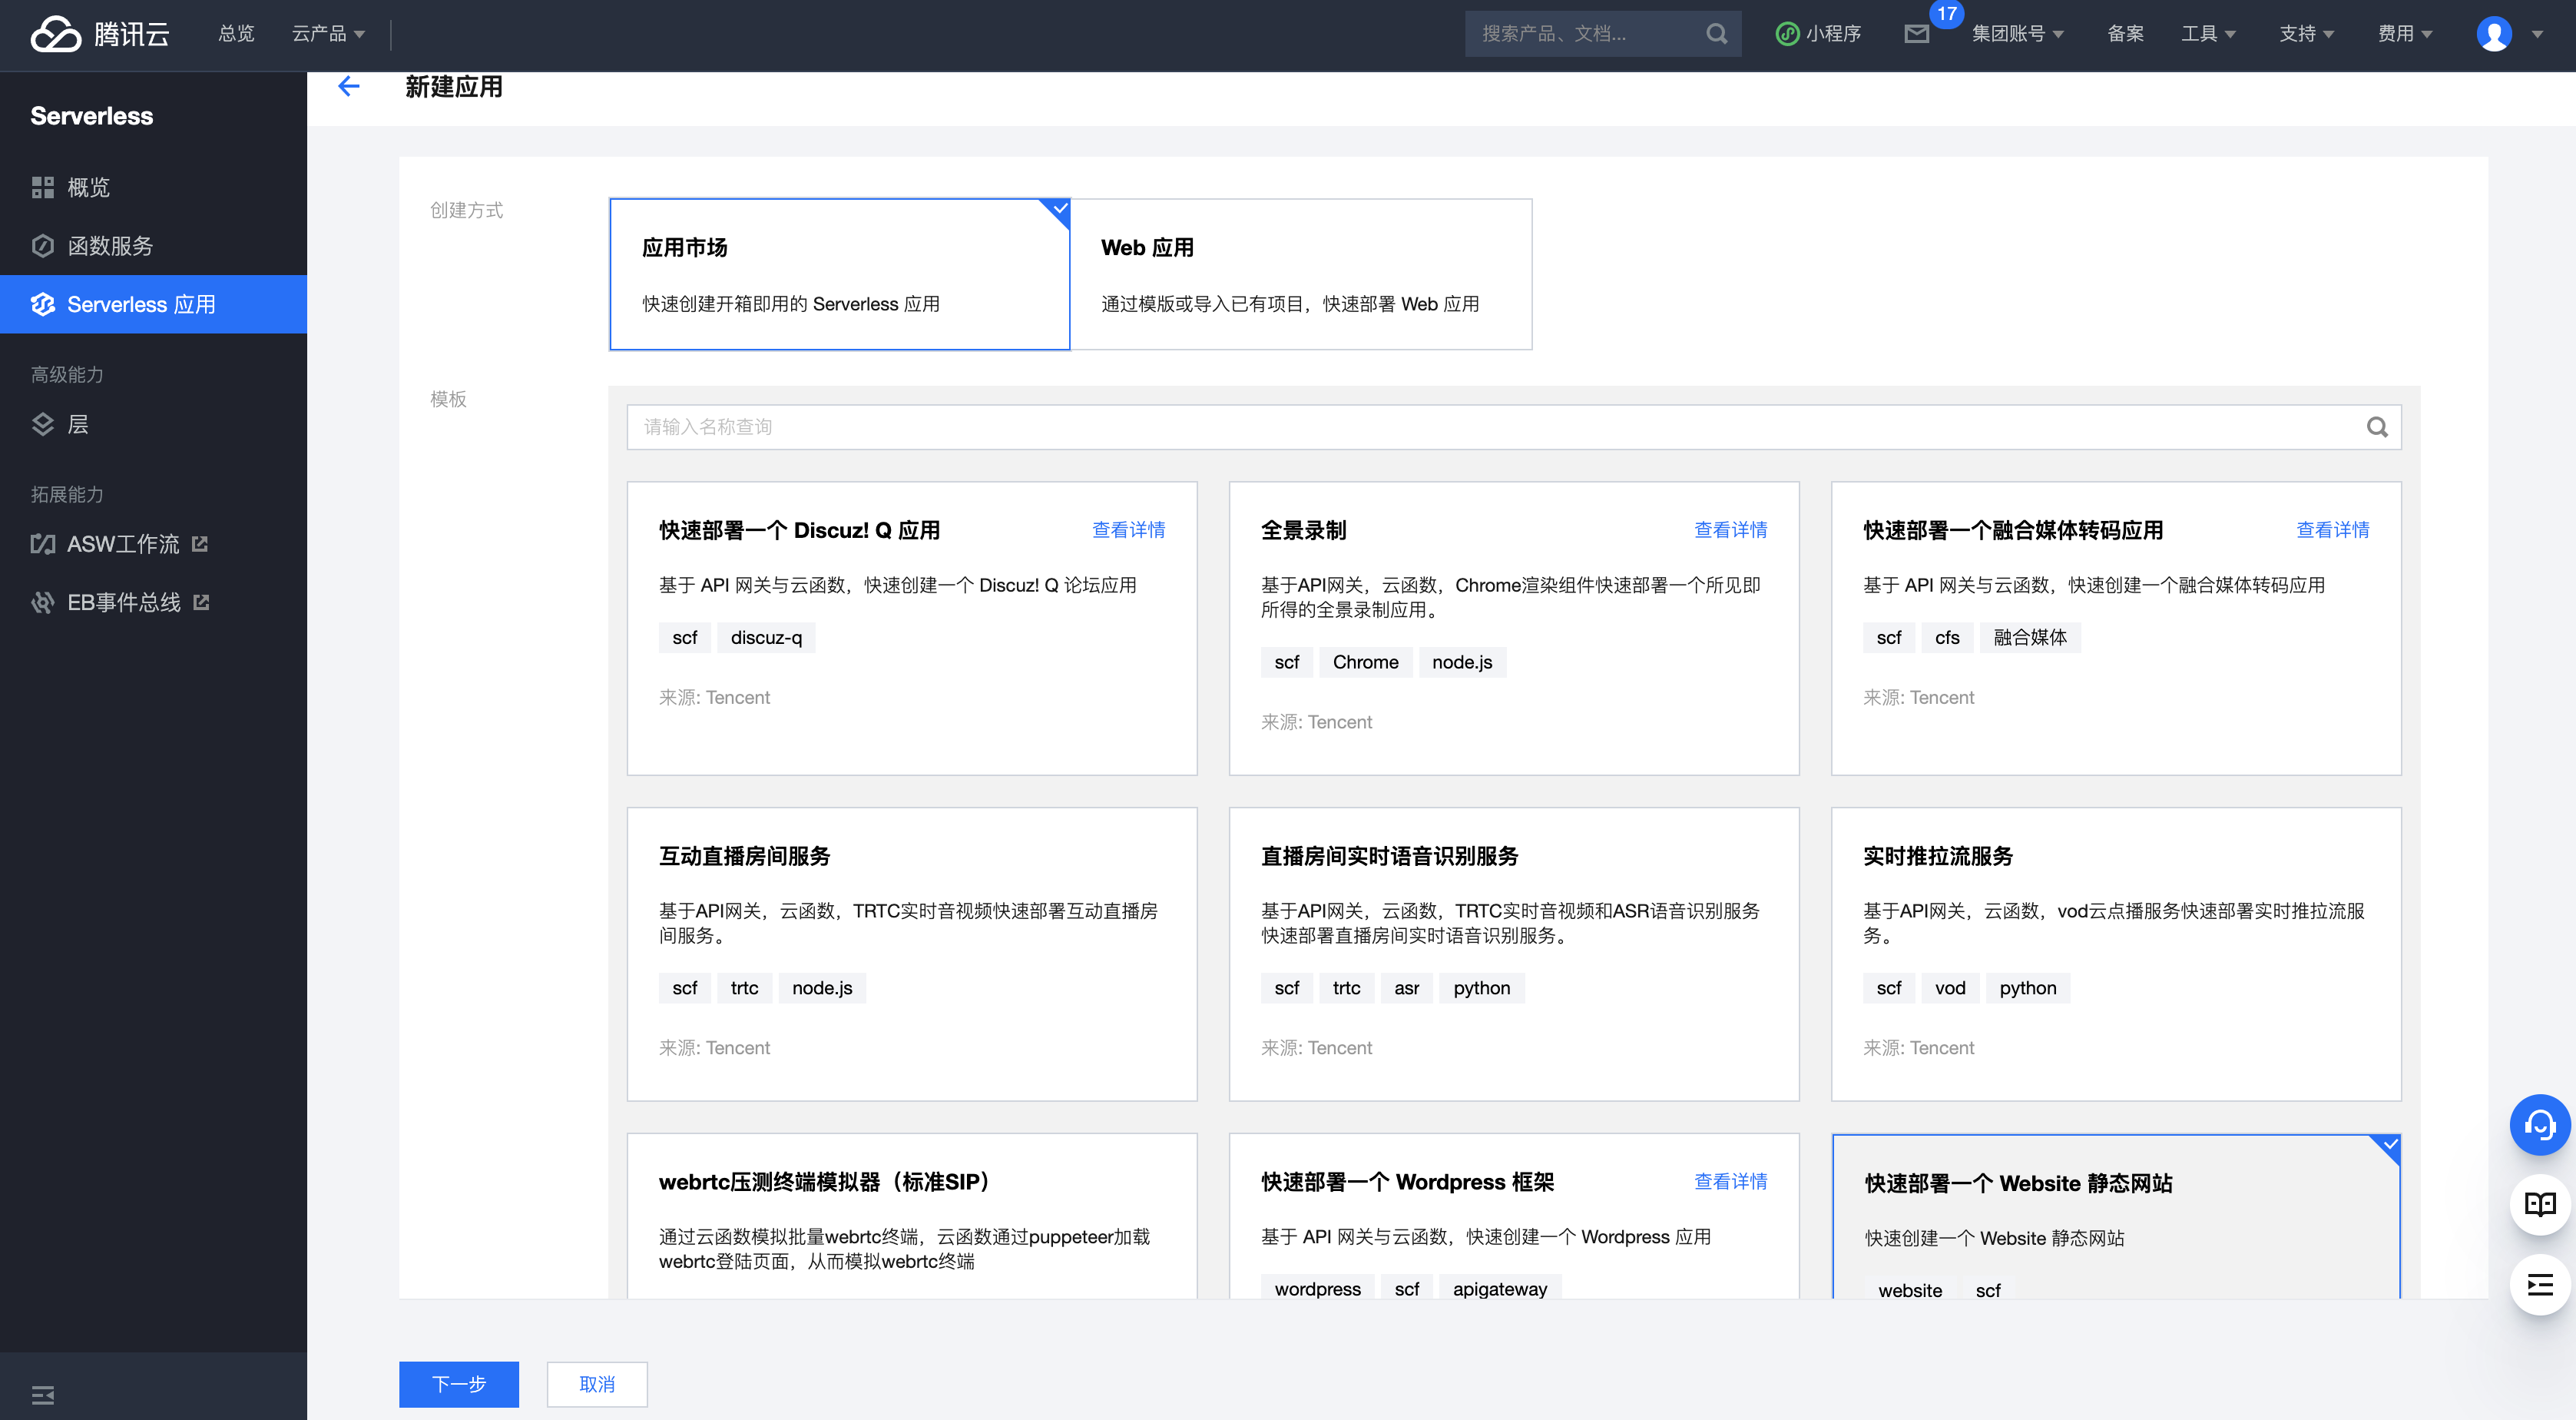Select the Discuz! Q template card

click(912, 629)
